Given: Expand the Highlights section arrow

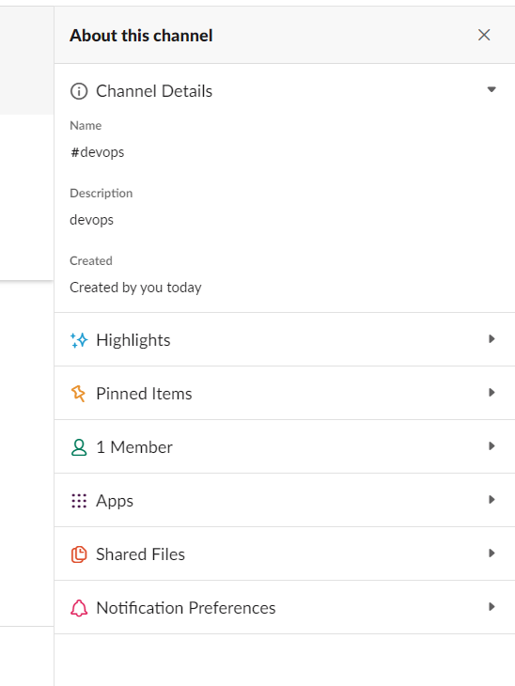Looking at the screenshot, I should 492,338.
